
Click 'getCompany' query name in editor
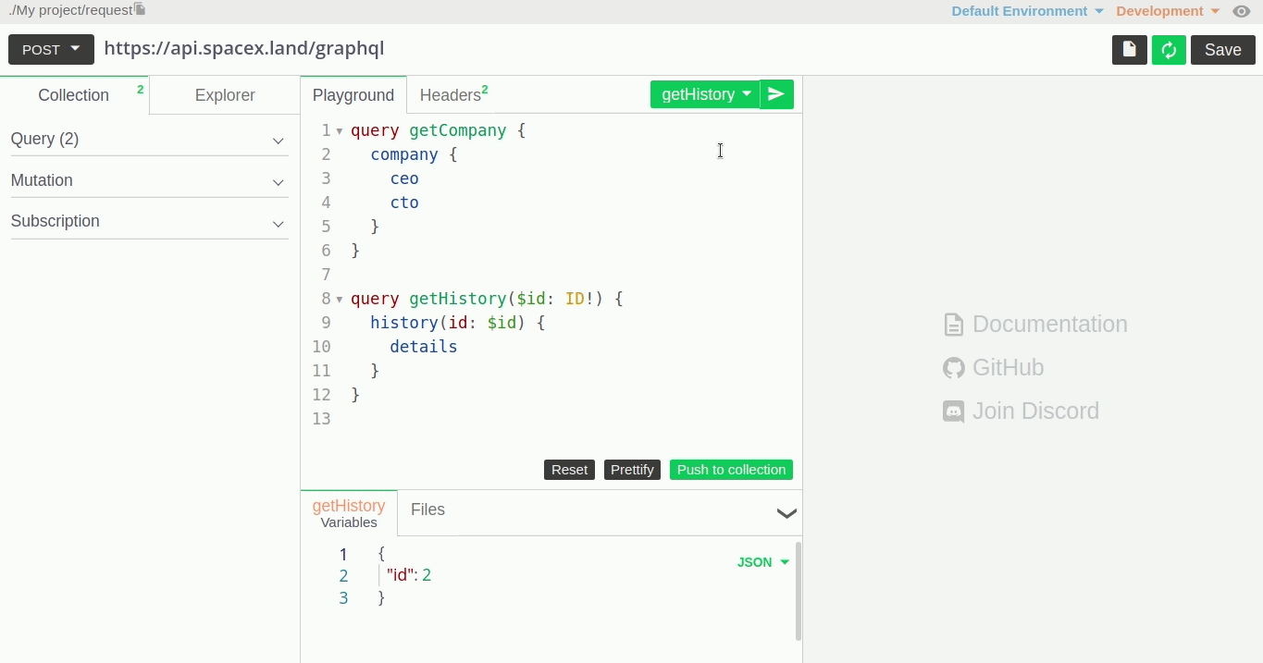tap(458, 131)
